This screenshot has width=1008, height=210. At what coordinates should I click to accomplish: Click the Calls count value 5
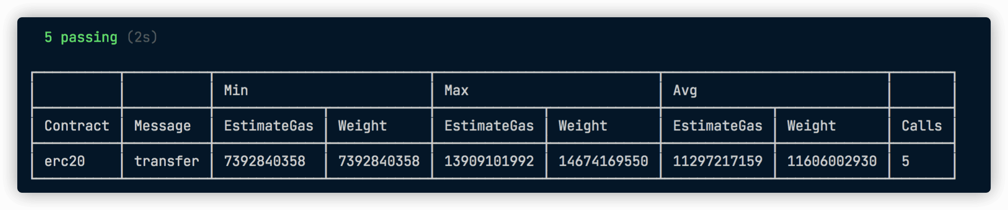[905, 161]
